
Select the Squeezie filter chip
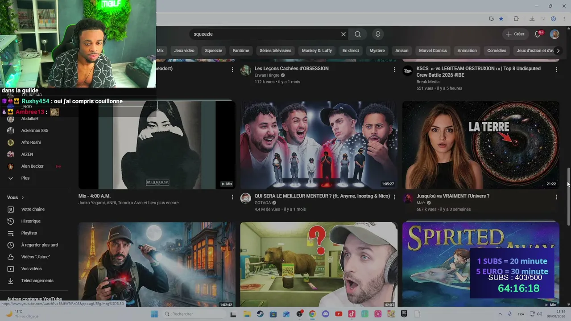pyautogui.click(x=213, y=51)
